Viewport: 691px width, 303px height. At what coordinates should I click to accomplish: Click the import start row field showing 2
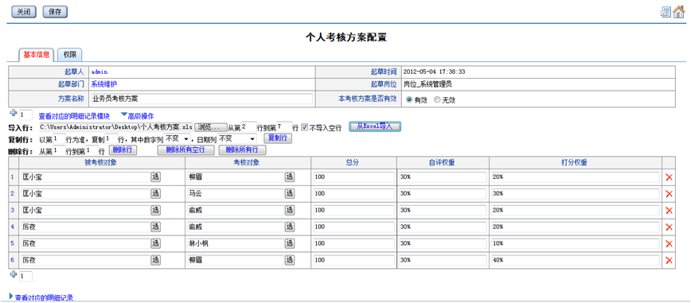pyautogui.click(x=248, y=126)
